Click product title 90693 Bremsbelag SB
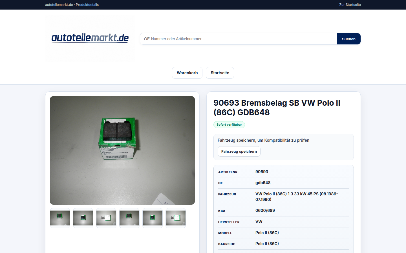Viewport: 406px width, 253px height. coord(277,108)
